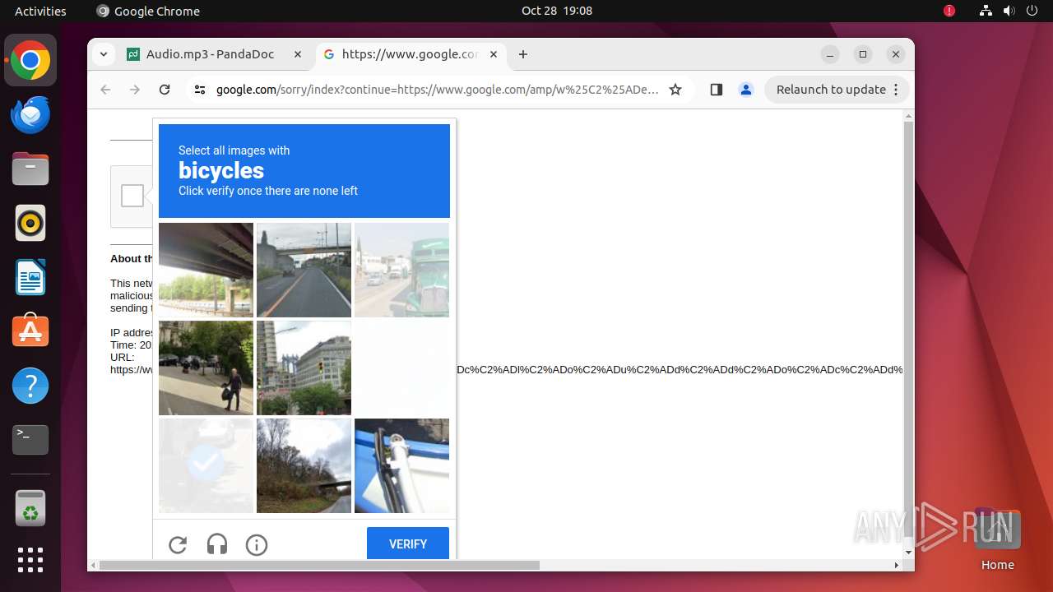Click Relaunch to update button

pyautogui.click(x=831, y=90)
